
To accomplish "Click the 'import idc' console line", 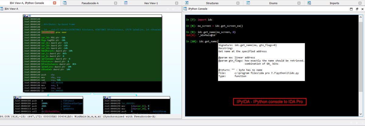I will click(199, 20).
